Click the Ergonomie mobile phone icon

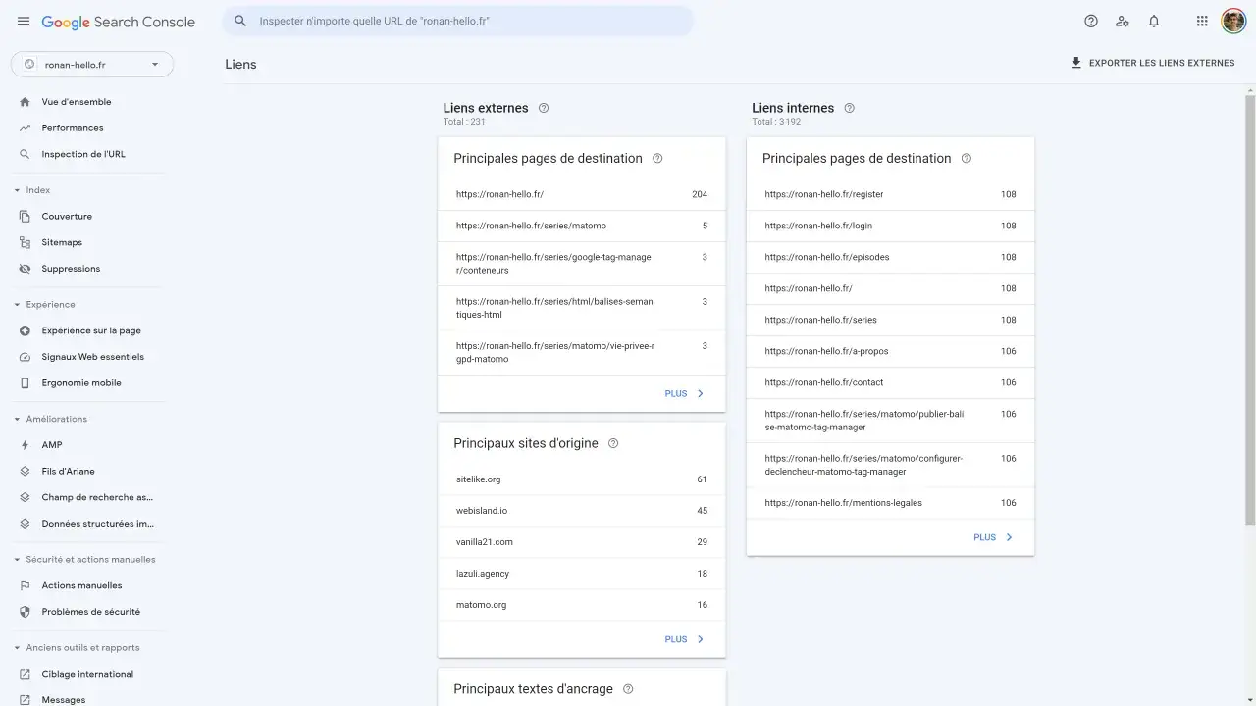[25, 383]
